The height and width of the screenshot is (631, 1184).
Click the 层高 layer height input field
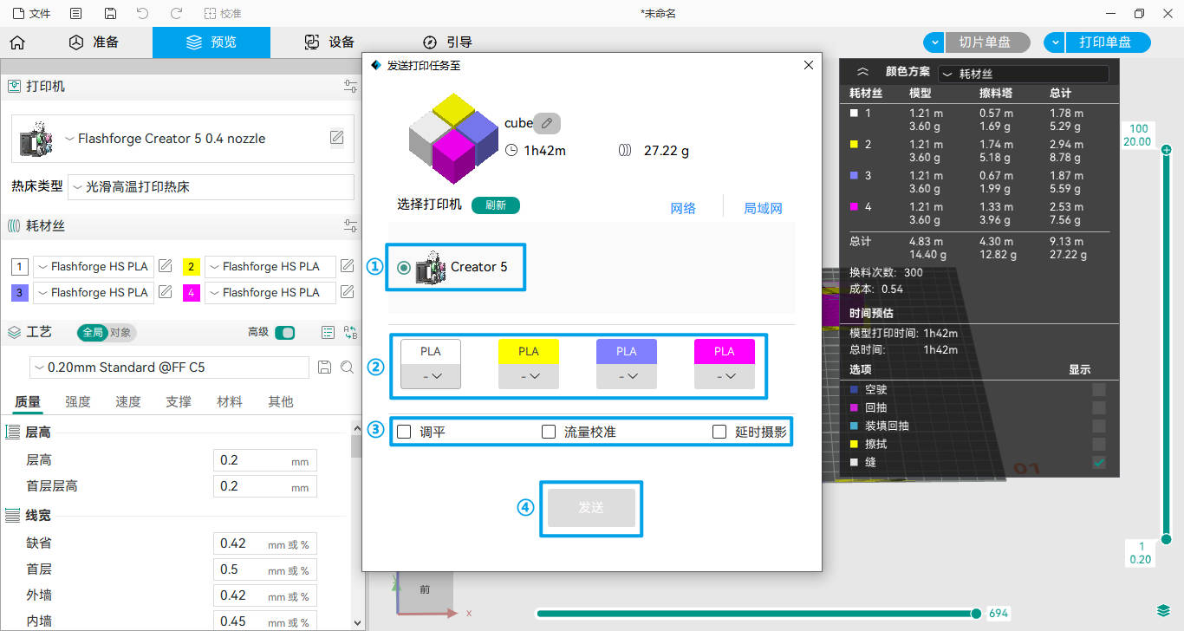[264, 460]
